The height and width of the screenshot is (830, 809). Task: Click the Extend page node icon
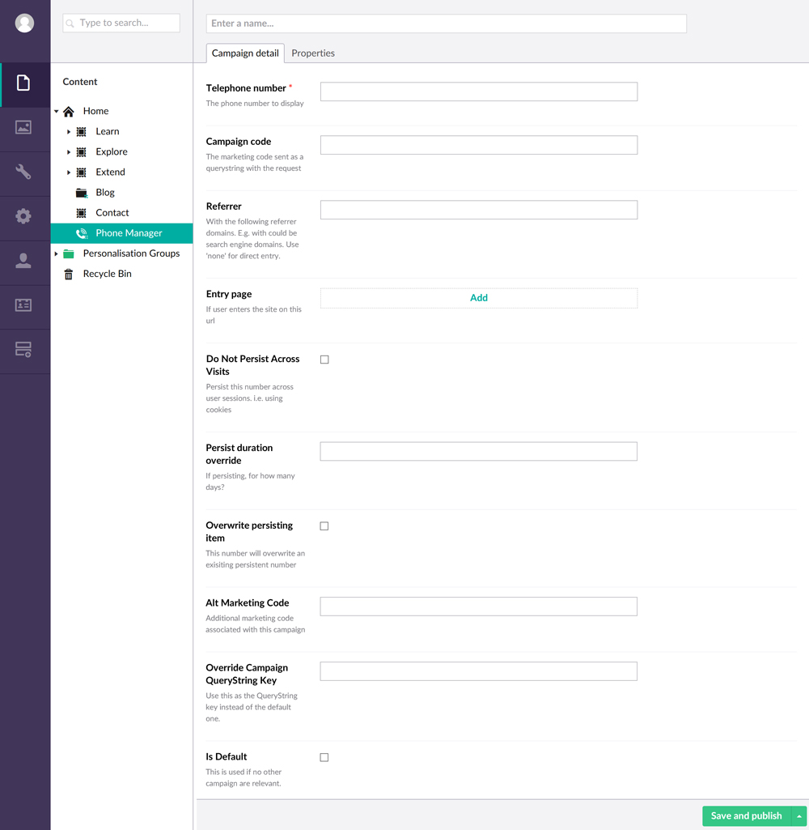point(82,172)
